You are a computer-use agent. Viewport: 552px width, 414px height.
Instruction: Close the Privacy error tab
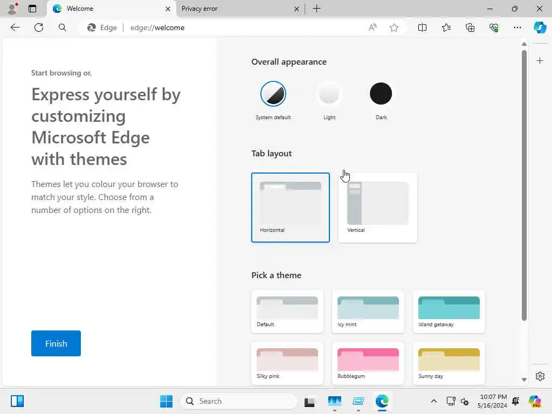[297, 9]
